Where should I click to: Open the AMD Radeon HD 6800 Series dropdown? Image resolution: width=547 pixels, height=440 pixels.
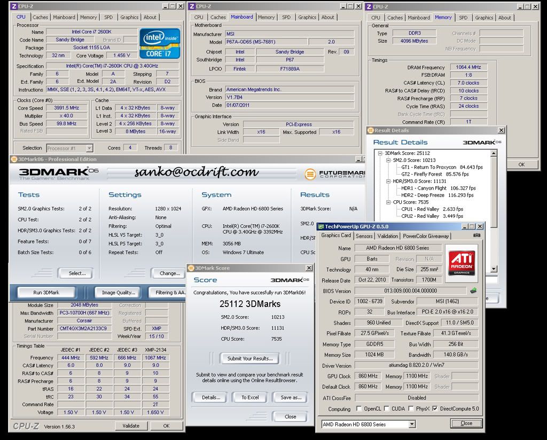coord(412,425)
